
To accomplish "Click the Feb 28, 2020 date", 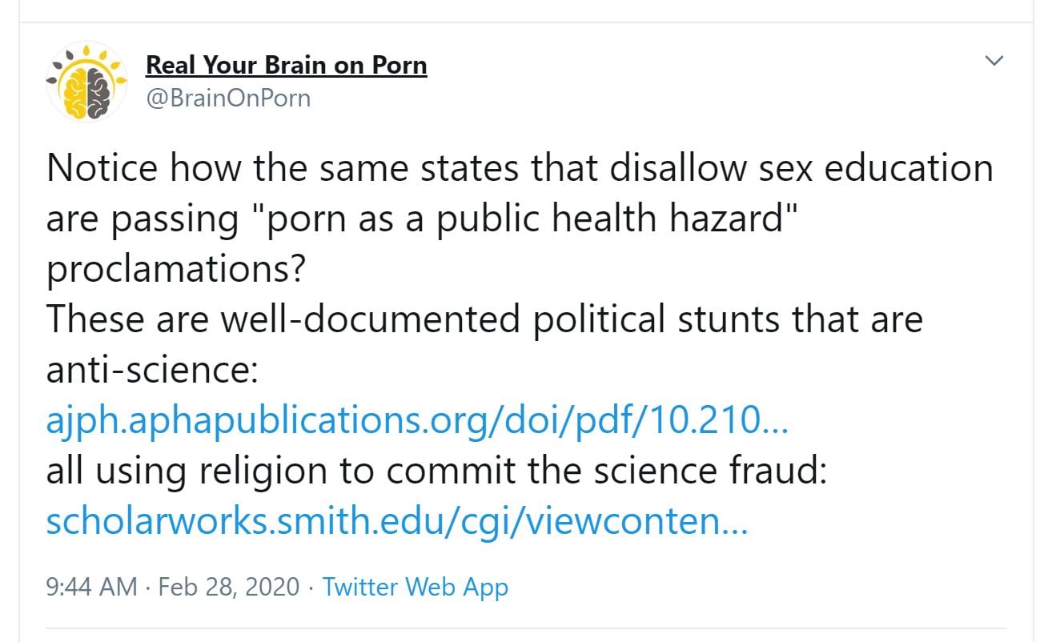I will tap(229, 587).
